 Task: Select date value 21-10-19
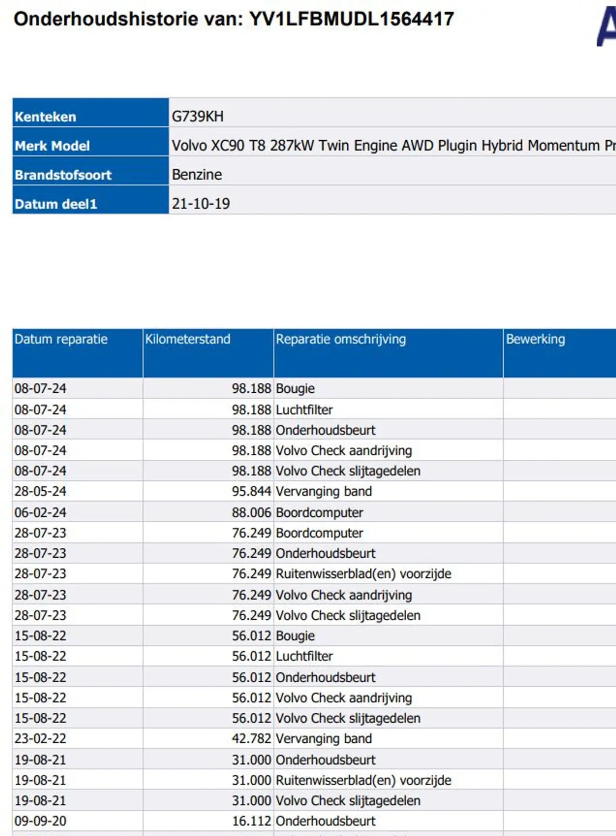(201, 203)
